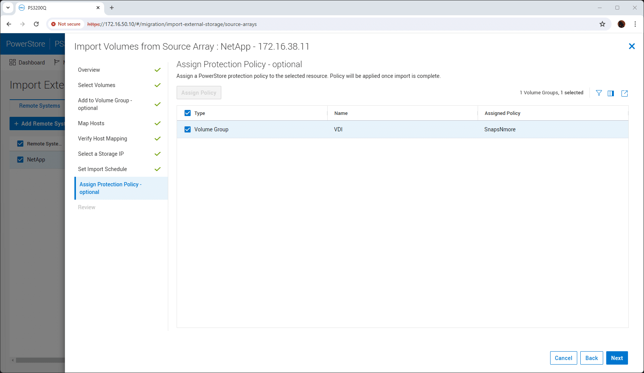This screenshot has height=373, width=644.
Task: Bookmark this page with the star icon
Action: (x=602, y=24)
